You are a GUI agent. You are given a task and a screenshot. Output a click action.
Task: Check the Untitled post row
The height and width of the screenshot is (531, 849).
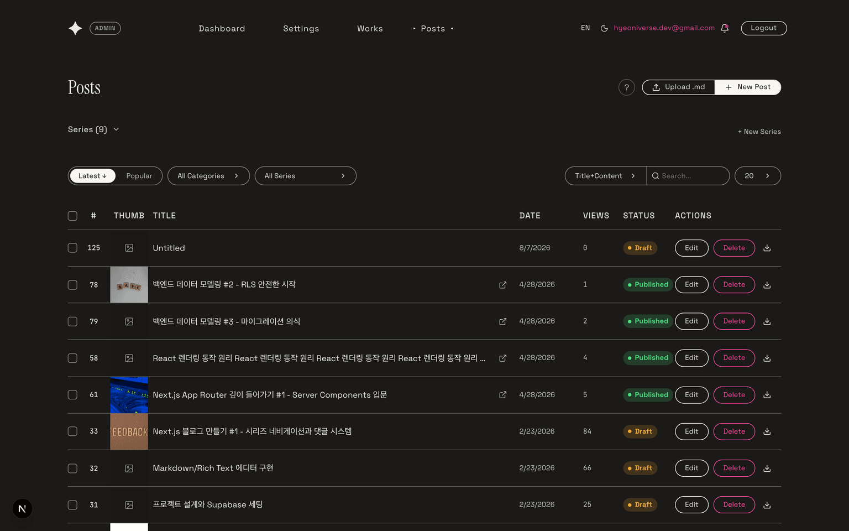(x=72, y=248)
